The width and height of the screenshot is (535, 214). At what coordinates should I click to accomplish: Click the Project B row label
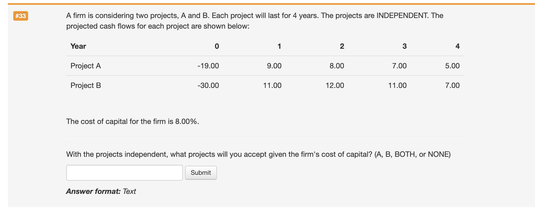click(86, 85)
